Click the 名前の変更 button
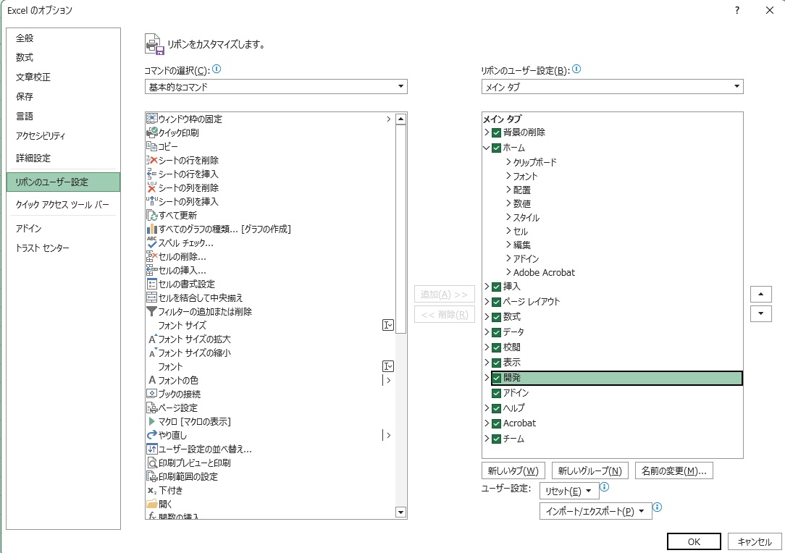Screen dimensions: 785x553 click(674, 470)
